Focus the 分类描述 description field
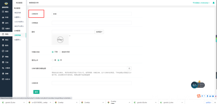 click(x=92, y=23)
